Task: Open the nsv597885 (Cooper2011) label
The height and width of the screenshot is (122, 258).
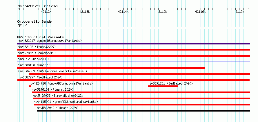Action: (x=37, y=53)
